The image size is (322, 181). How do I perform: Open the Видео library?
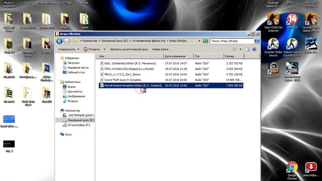tap(71, 87)
